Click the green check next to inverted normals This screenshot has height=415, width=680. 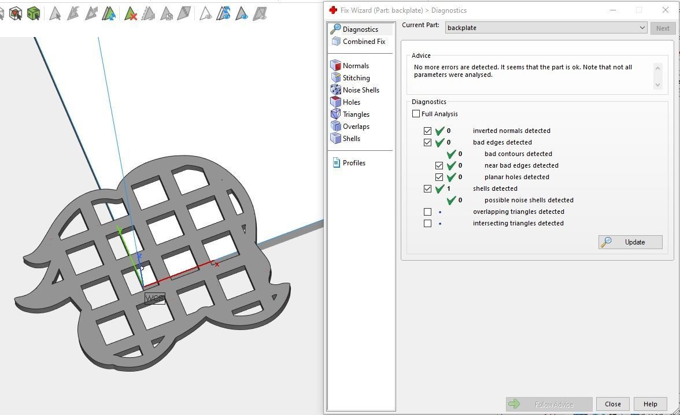[x=439, y=131]
